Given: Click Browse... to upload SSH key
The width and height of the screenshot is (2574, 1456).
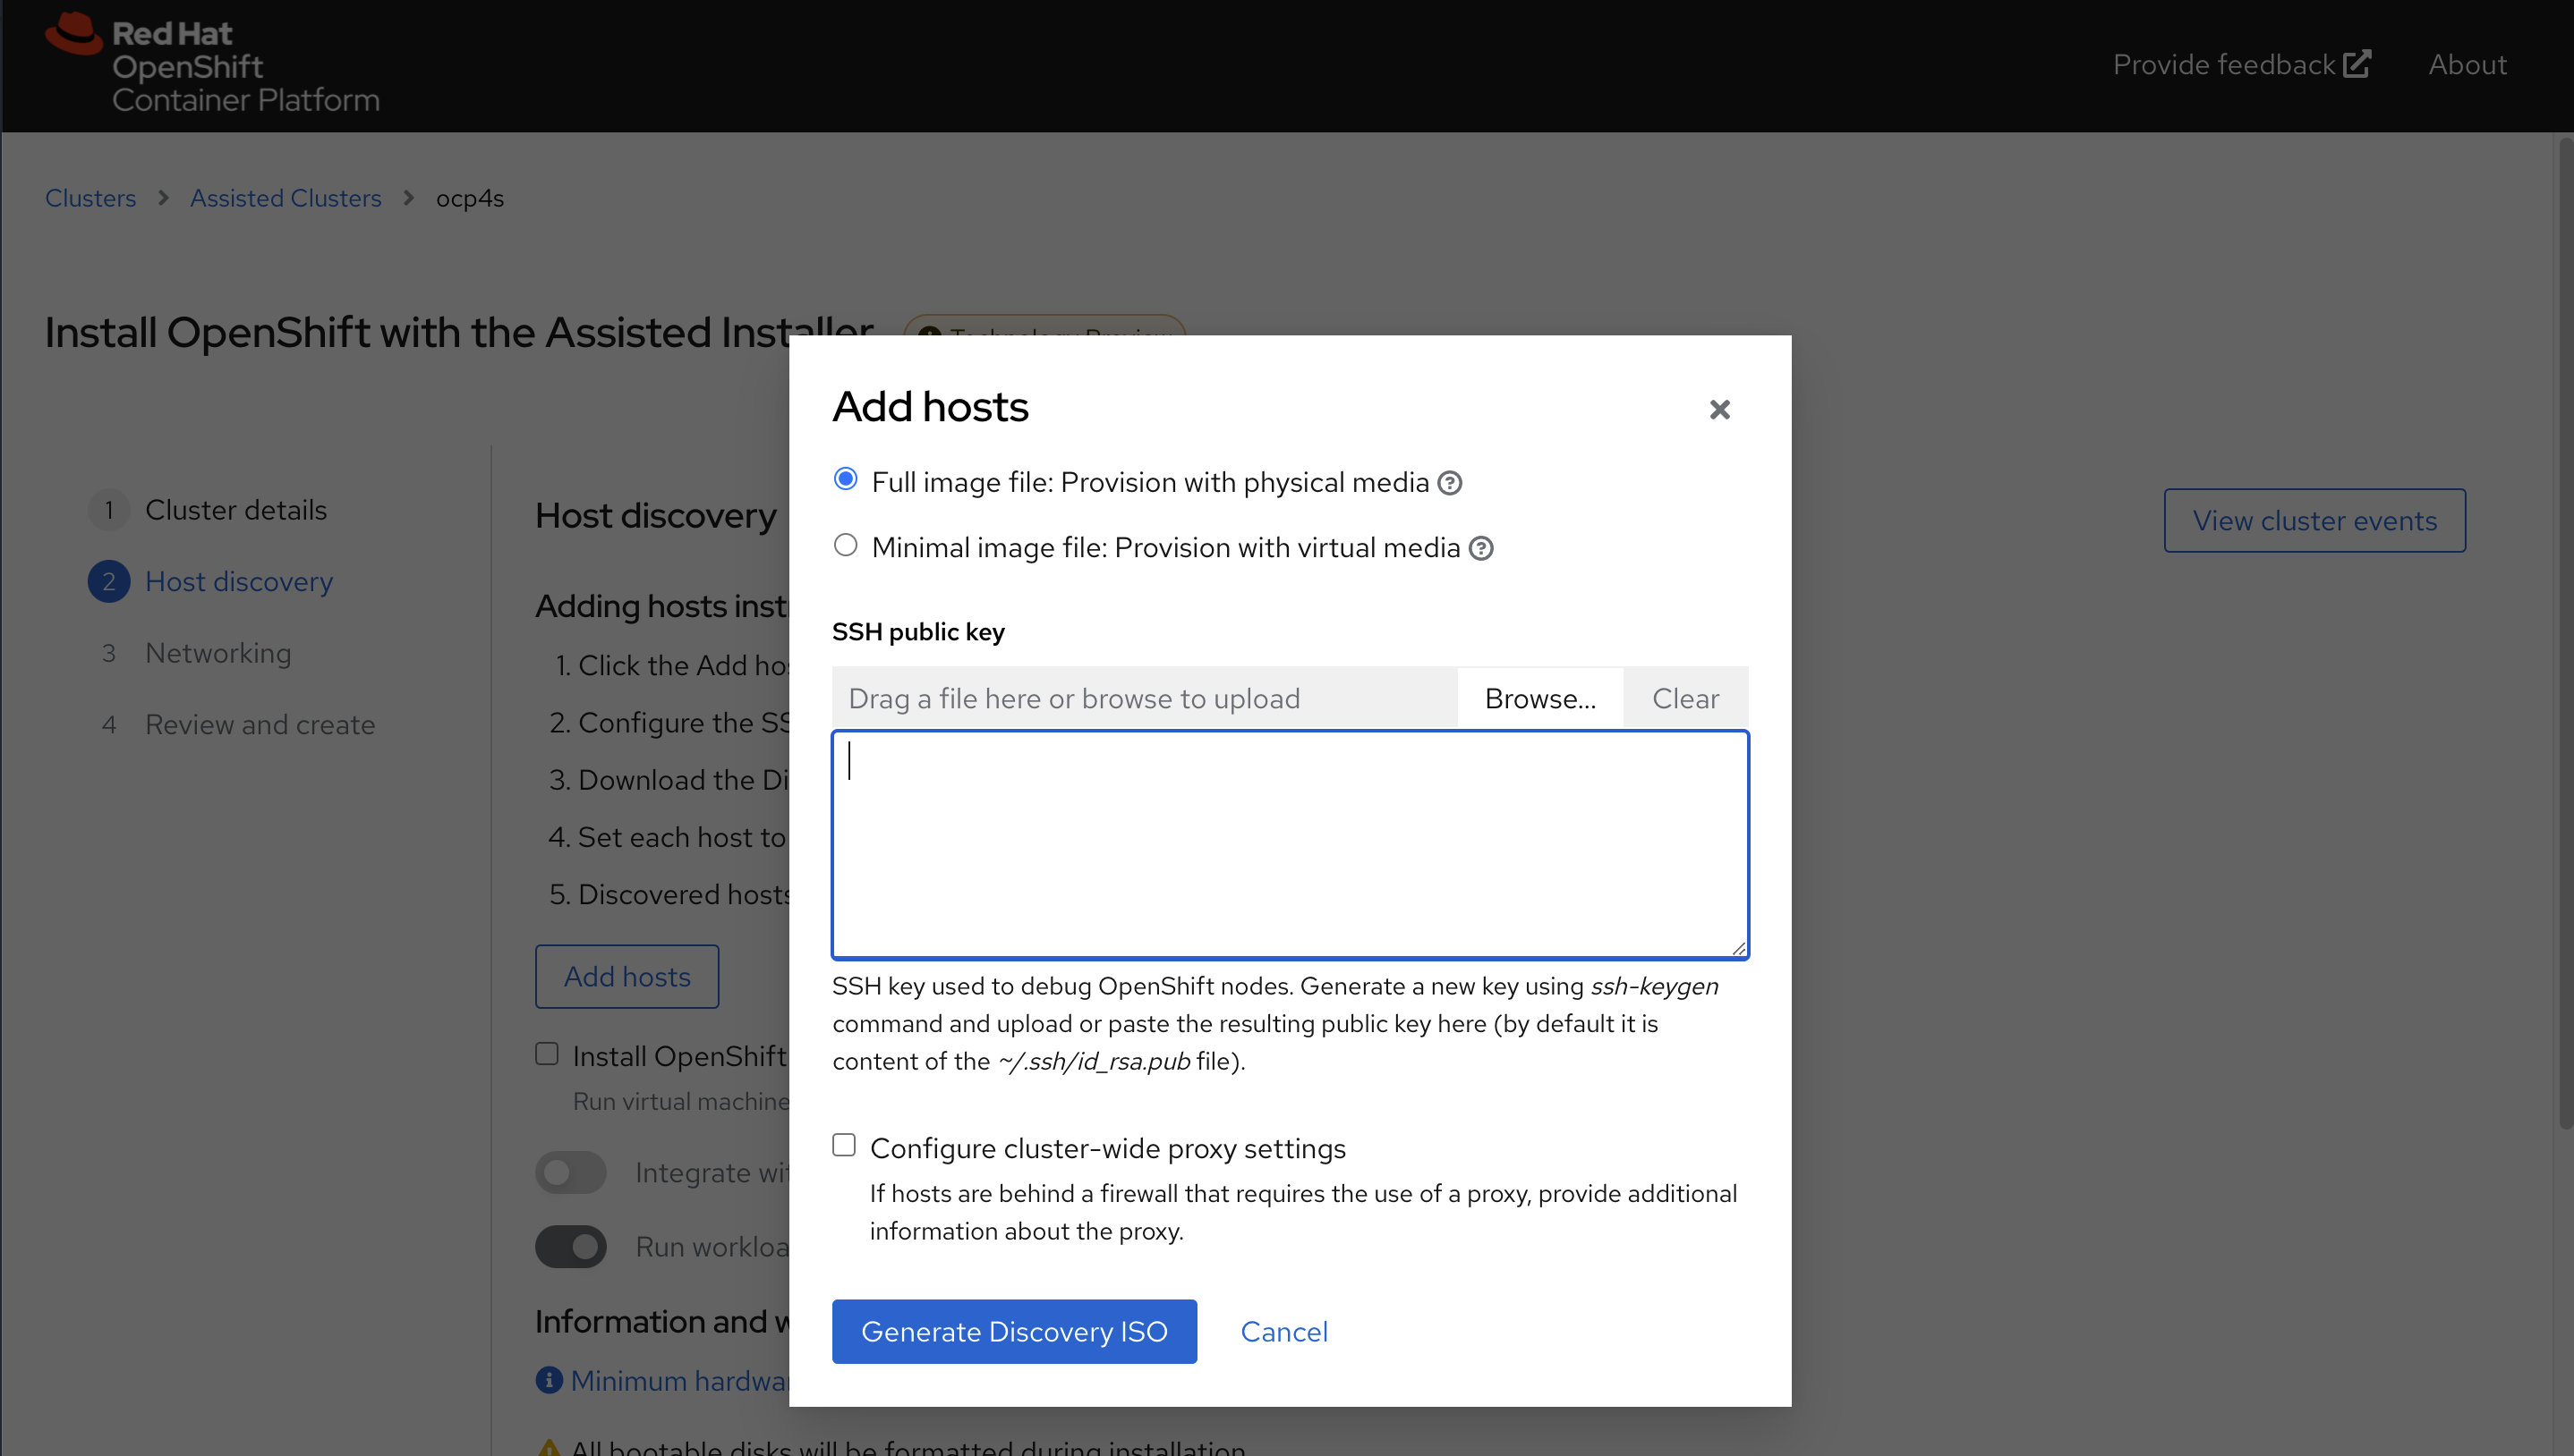Looking at the screenshot, I should [x=1539, y=699].
